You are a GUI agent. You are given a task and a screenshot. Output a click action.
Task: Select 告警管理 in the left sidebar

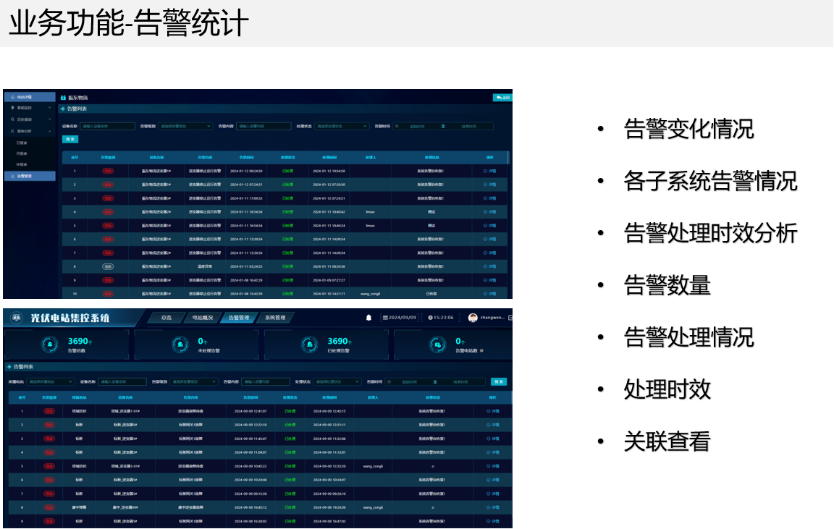[x=29, y=176]
